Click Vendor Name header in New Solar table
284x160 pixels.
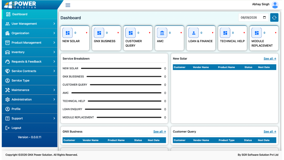pos(201,67)
